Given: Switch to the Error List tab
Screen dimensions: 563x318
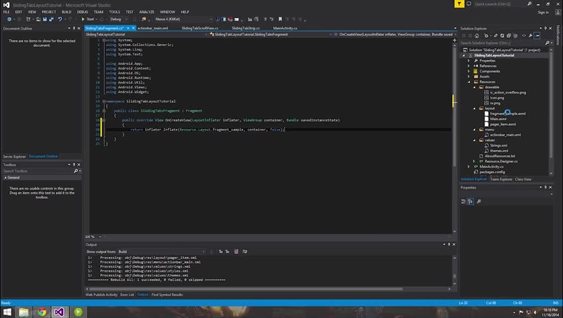Looking at the screenshot, I should pyautogui.click(x=127, y=295).
